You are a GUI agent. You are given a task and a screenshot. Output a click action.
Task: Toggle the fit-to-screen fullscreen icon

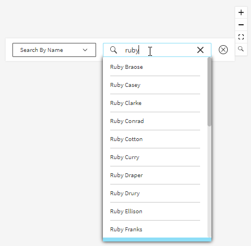[x=241, y=37]
